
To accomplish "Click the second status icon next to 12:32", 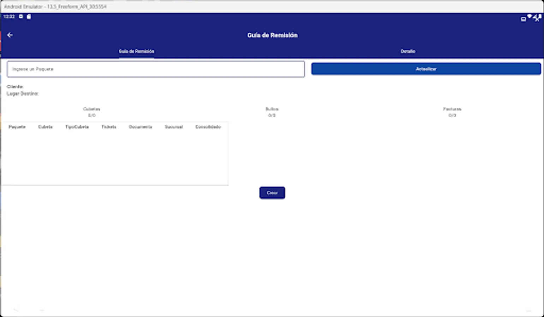I will point(28,16).
